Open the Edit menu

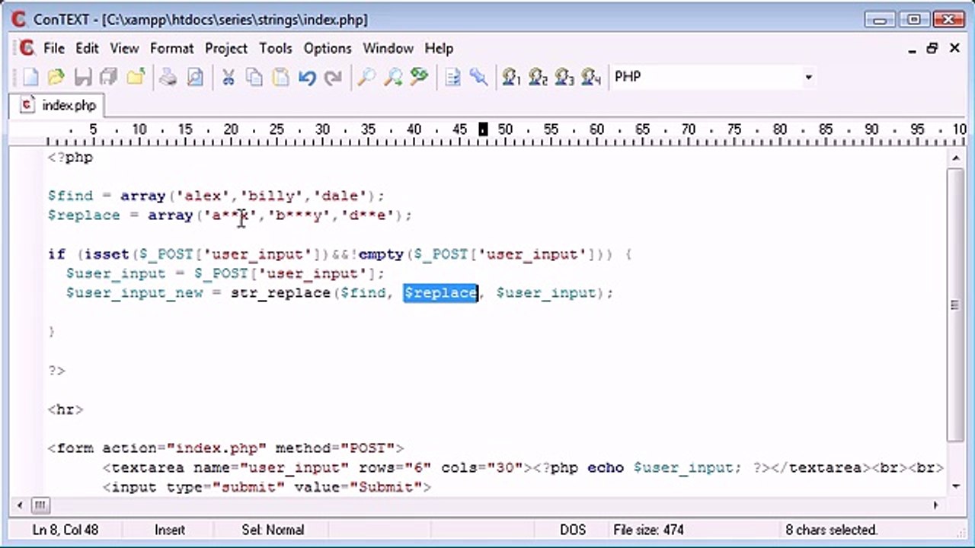[87, 48]
